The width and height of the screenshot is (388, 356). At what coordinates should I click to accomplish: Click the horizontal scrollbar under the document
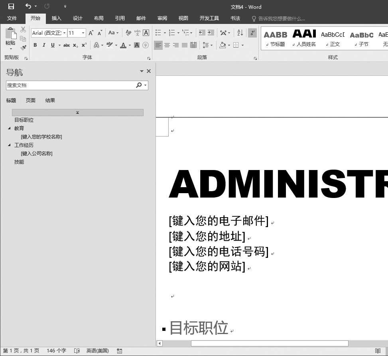point(270,343)
